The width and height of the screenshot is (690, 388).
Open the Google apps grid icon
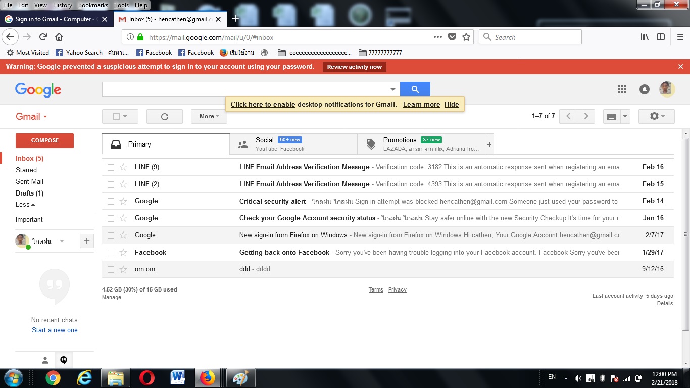coord(622,89)
